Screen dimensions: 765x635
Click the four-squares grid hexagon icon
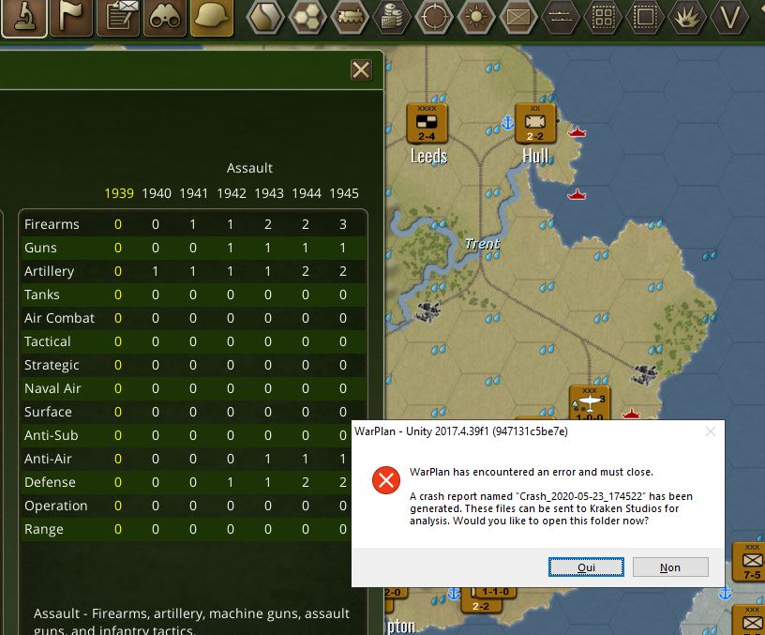click(603, 17)
